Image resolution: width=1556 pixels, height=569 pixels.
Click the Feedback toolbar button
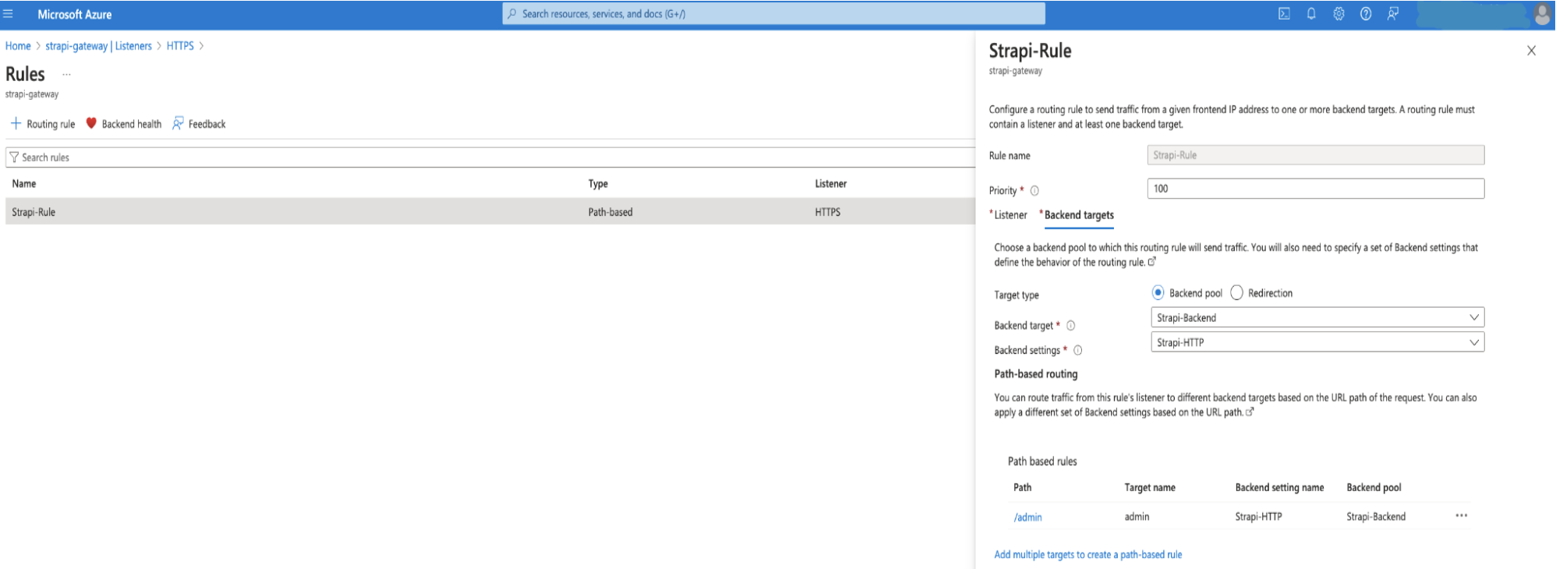[200, 124]
